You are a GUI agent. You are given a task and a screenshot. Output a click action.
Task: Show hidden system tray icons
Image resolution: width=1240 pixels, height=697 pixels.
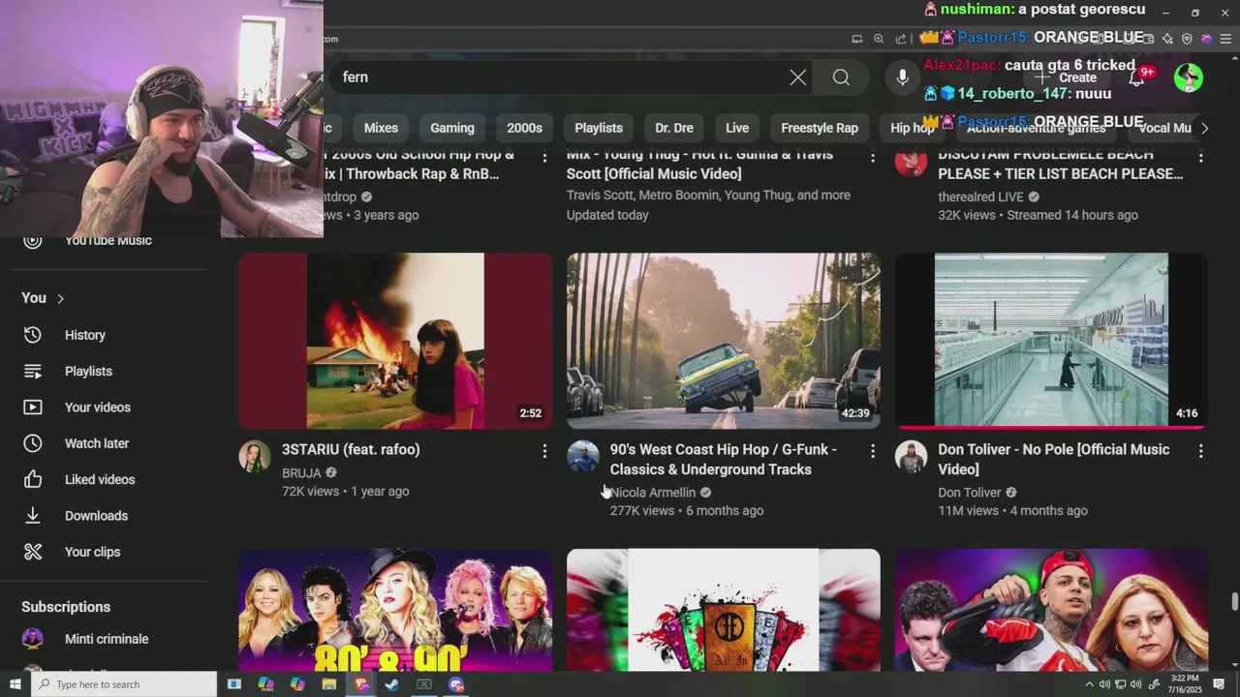coord(1089,684)
